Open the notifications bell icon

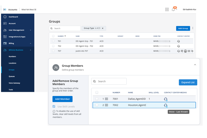click(173, 10)
